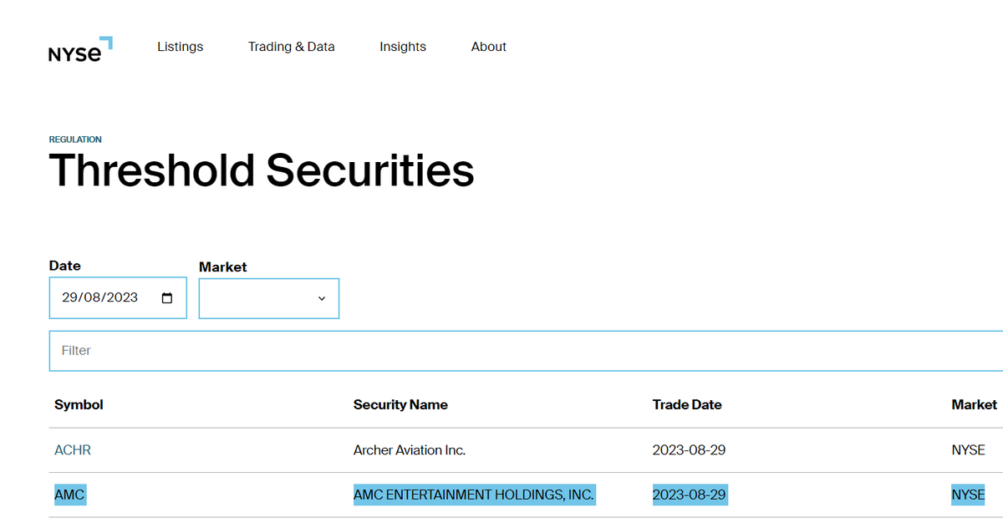Screen dimensions: 1003x528
Task: Click the Market column header
Action: pyautogui.click(x=974, y=404)
